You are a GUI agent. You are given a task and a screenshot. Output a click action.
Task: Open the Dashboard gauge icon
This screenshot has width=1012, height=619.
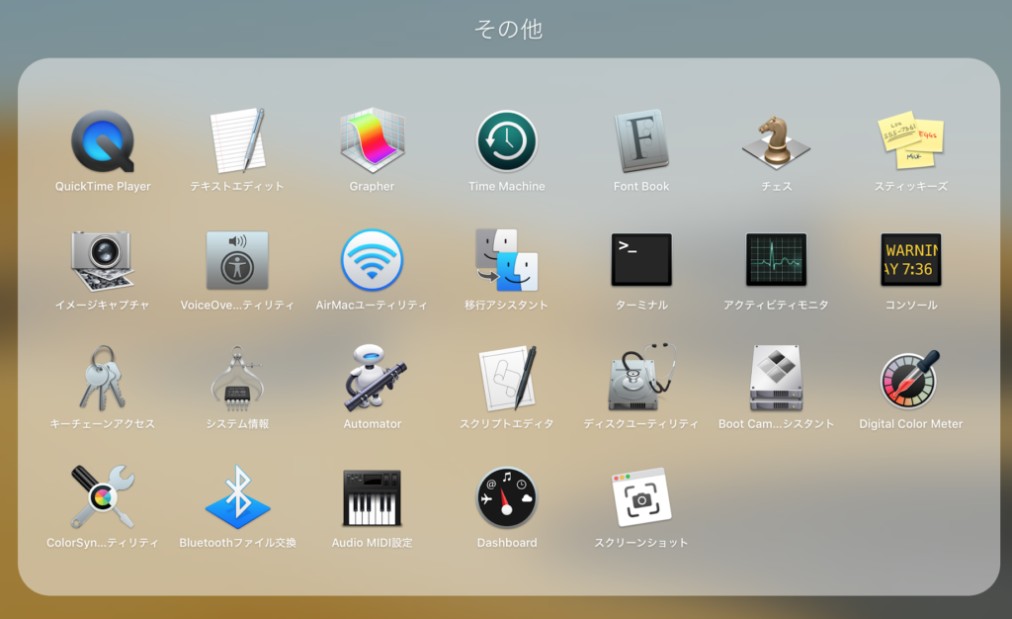tap(507, 498)
